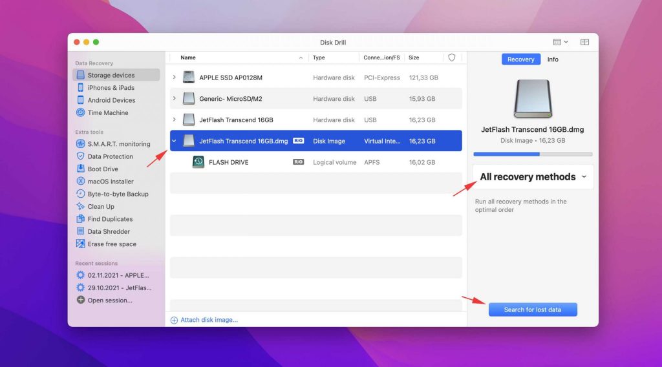Viewport: 662px width, 367px height.
Task: Click the 16,02 GB size cell
Action: pyautogui.click(x=422, y=162)
